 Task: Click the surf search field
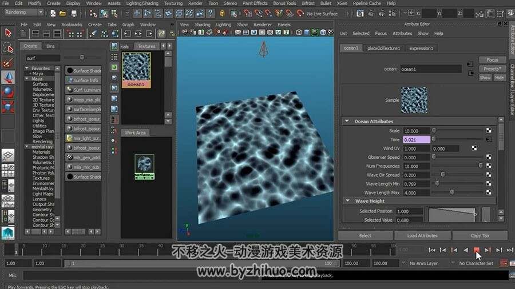tap(43, 58)
